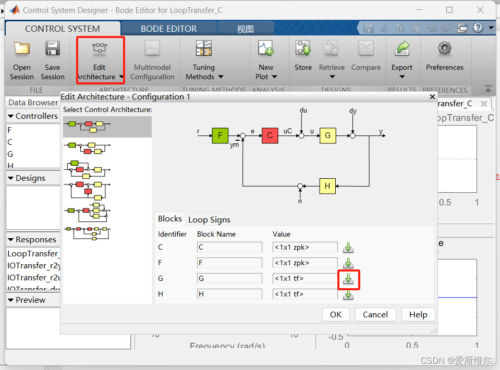Image resolution: width=500 pixels, height=370 pixels.
Task: Edit the Value field for block G
Action: [305, 278]
